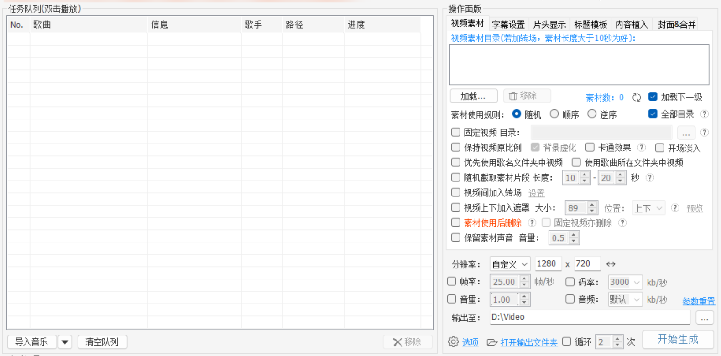721x356 pixels.
Task: Click the 清空队列 button
Action: point(102,342)
